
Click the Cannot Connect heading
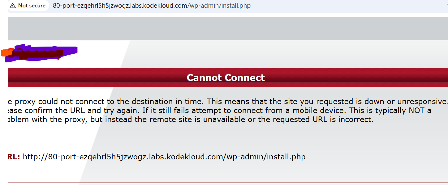(226, 78)
